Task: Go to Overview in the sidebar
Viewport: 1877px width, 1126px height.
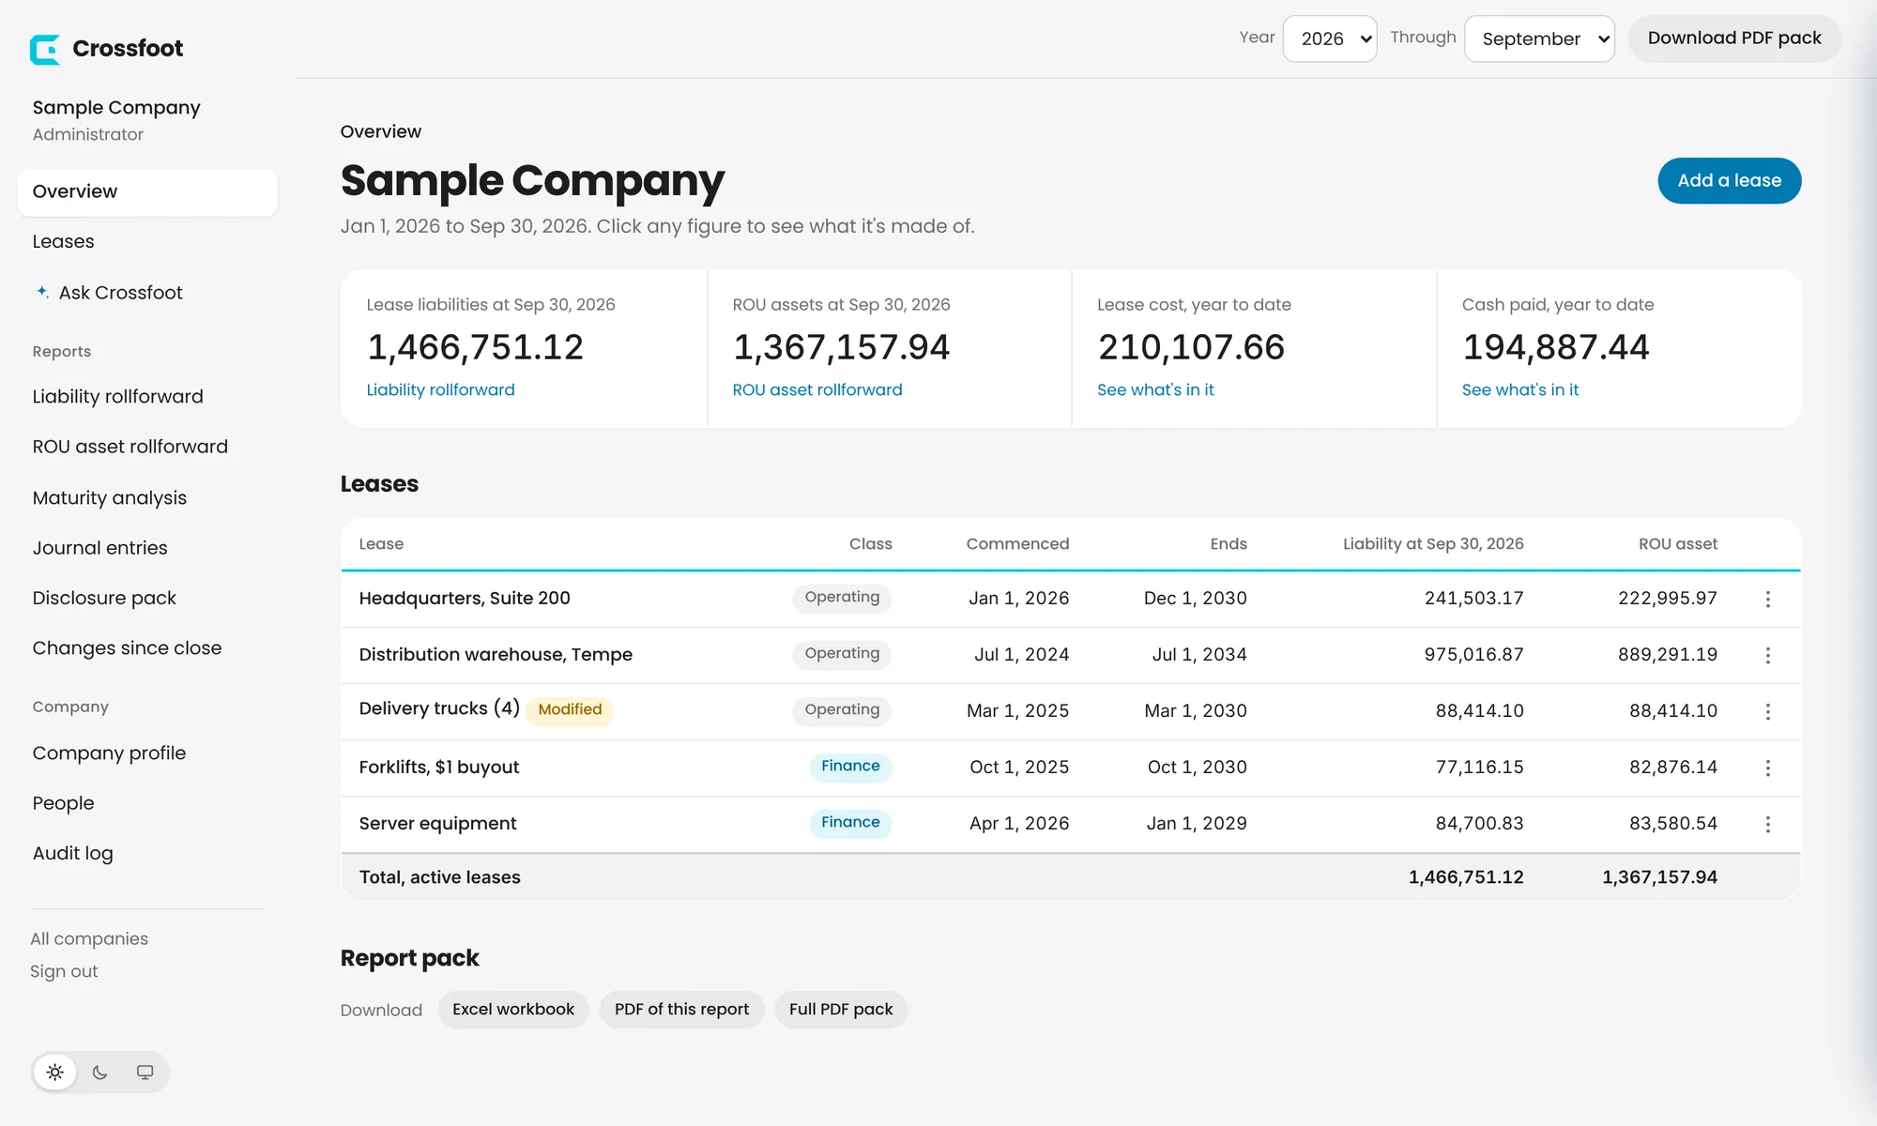Action: click(x=147, y=191)
